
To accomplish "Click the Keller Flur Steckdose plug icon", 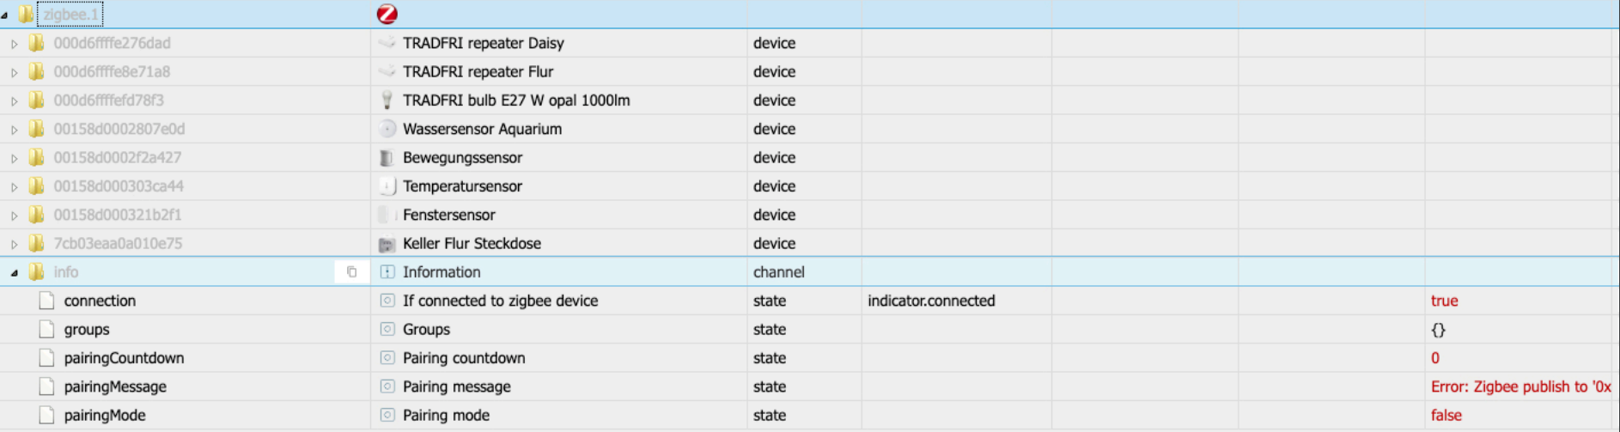I will pyautogui.click(x=387, y=244).
